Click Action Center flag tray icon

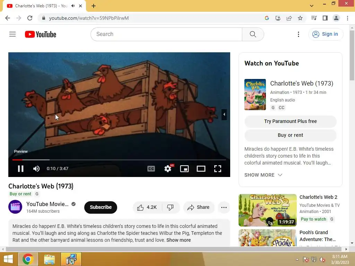click(x=306, y=259)
